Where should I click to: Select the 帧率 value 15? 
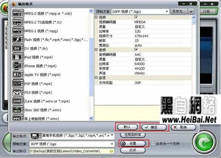(137, 41)
